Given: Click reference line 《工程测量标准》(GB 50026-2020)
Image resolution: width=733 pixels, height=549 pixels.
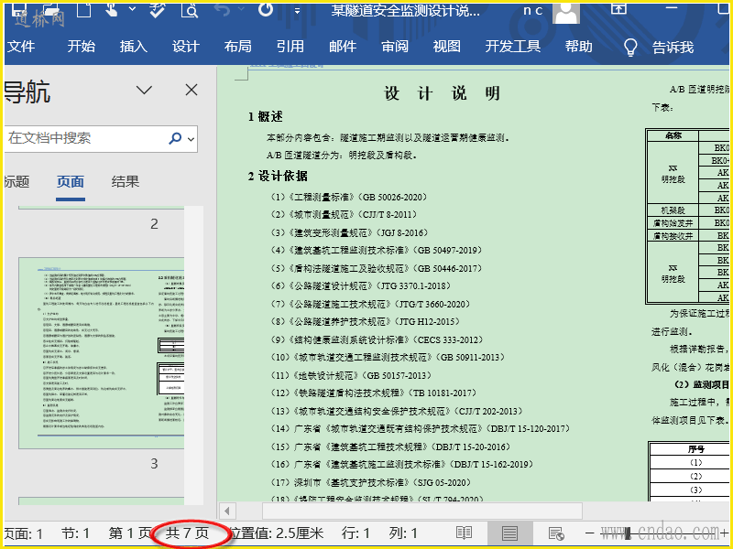Looking at the screenshot, I should [349, 197].
